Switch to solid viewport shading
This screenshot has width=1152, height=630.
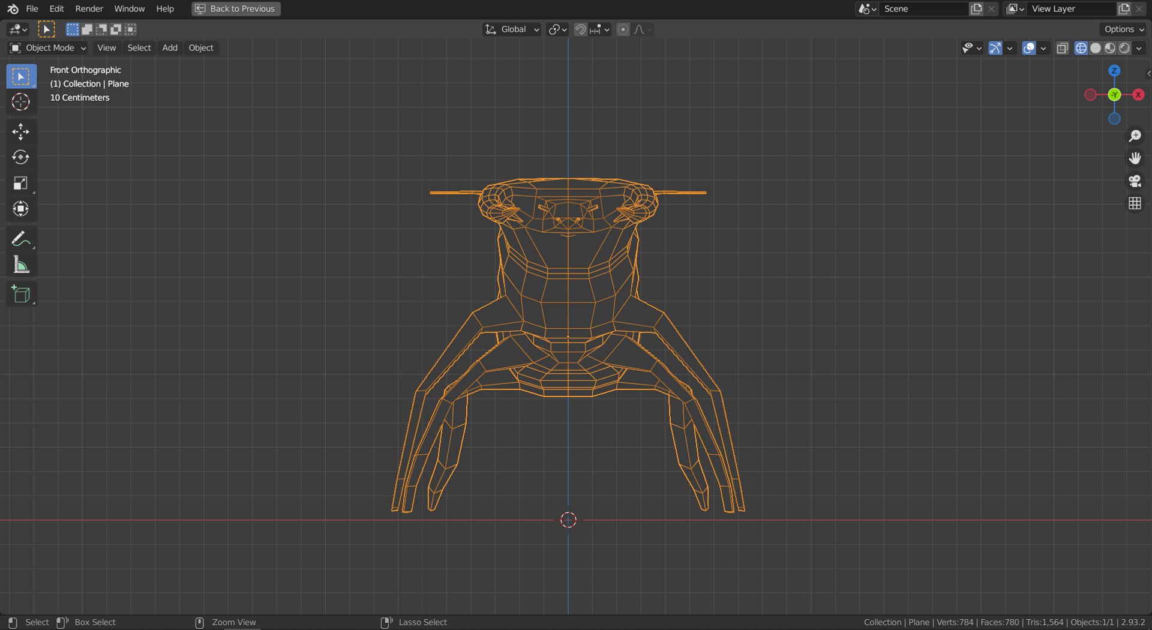[1096, 48]
